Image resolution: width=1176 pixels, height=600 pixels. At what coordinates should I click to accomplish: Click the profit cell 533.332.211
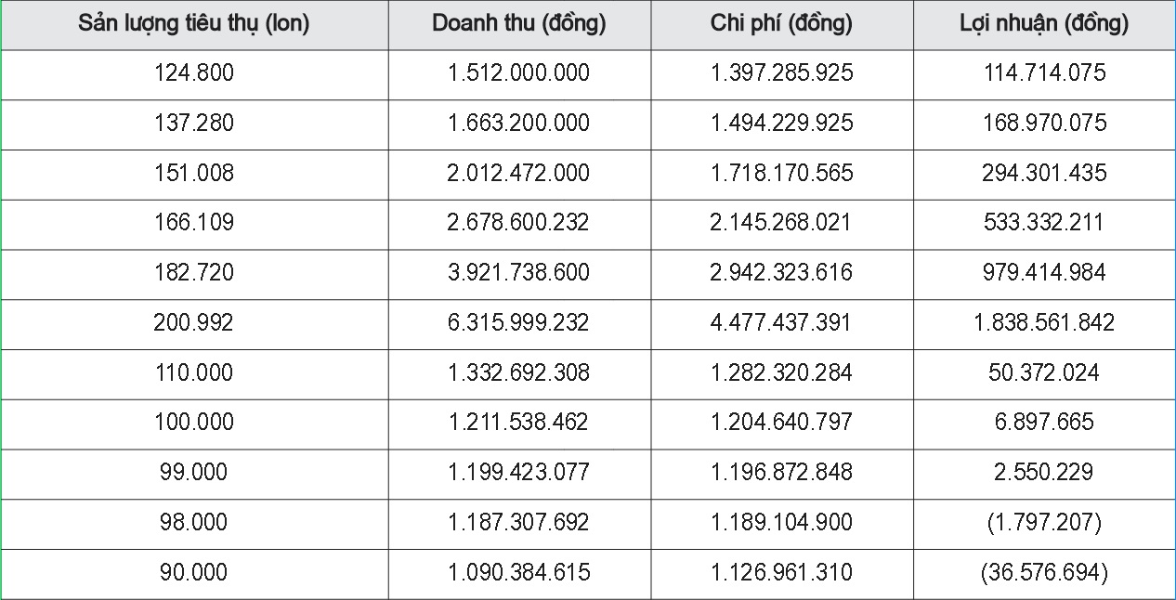[1044, 224]
